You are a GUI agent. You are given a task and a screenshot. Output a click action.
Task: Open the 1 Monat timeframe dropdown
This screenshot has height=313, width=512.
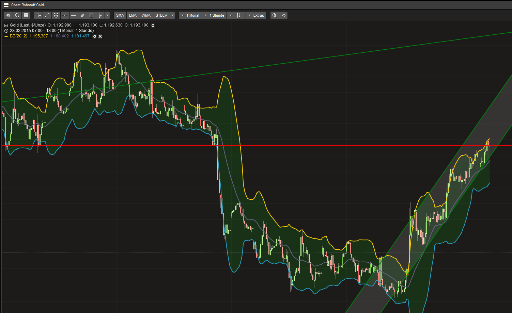[x=190, y=15]
